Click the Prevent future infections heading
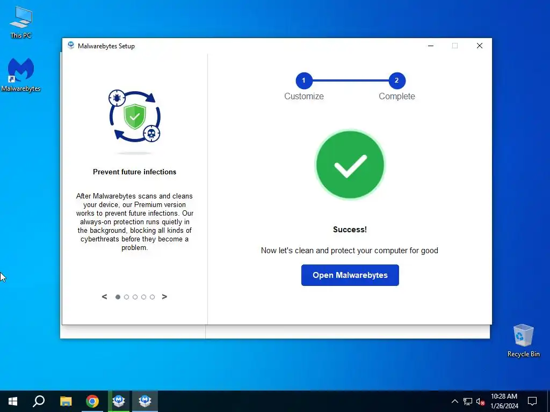 point(134,172)
